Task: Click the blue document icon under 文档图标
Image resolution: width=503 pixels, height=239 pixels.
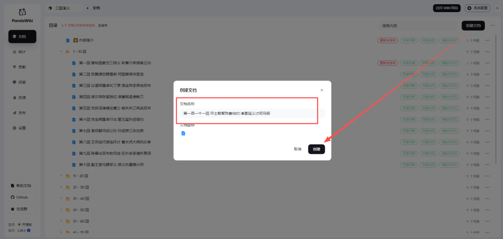Action: coord(183,134)
